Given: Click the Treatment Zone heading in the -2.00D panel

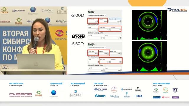Looking at the screenshot, I should pyautogui.click(x=93, y=24).
